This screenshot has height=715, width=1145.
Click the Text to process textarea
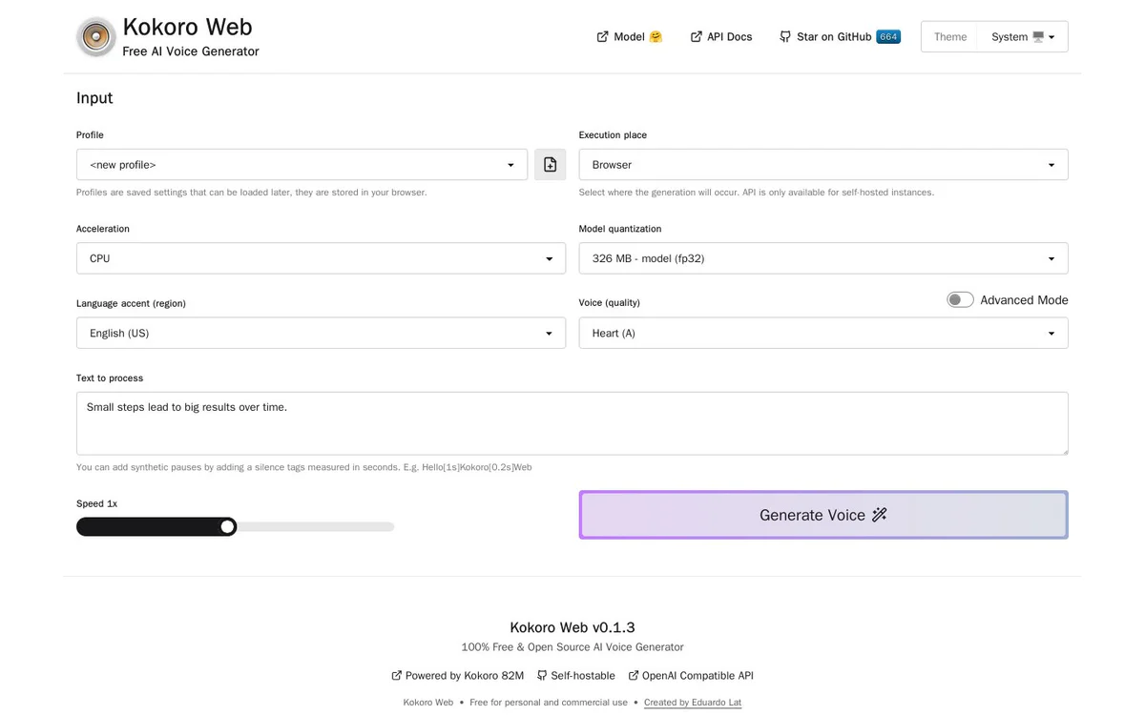(x=572, y=423)
